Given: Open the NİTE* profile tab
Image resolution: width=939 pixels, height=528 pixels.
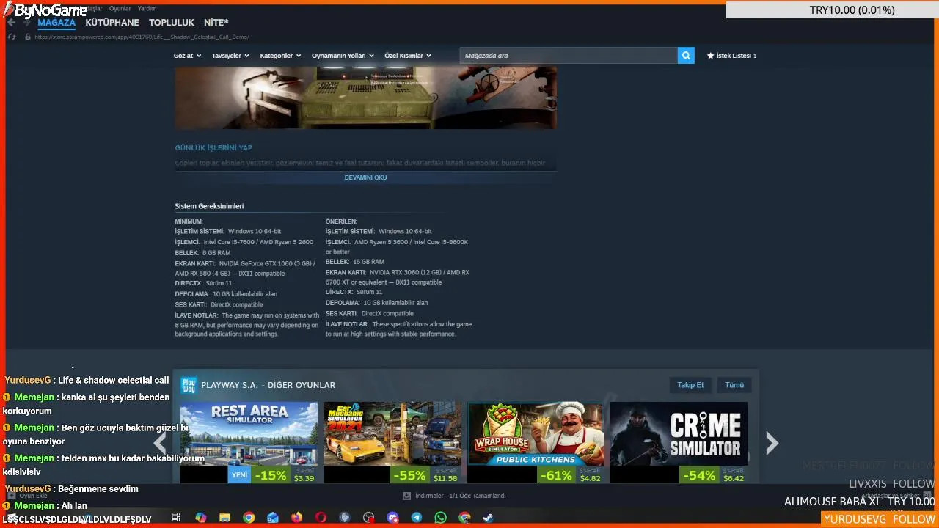Looking at the screenshot, I should pos(216,23).
